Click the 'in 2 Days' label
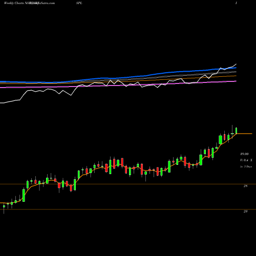Image resolution: width=256 pixels, height=256 pixels. (x=246, y=166)
